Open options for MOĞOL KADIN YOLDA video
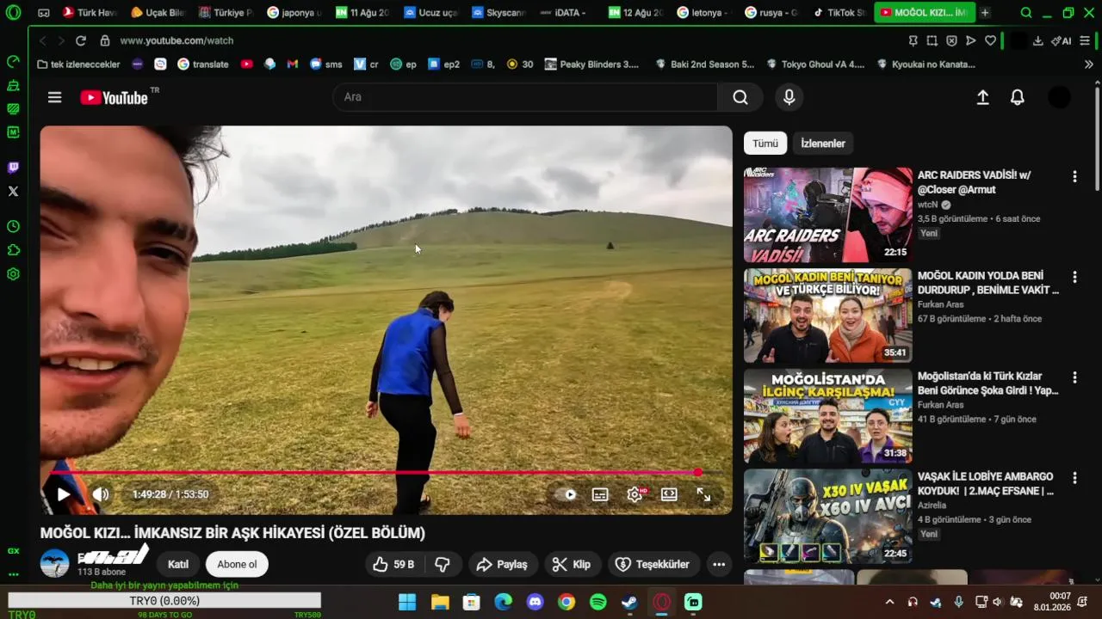The image size is (1102, 619). [1074, 277]
